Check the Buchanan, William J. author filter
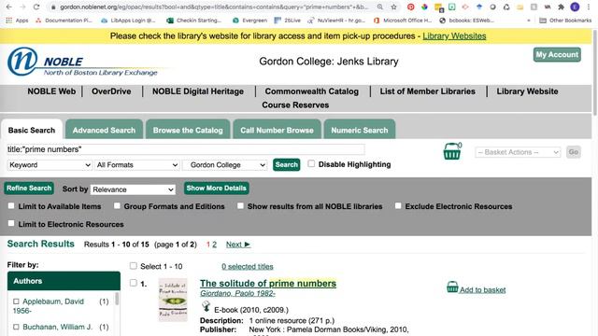Viewport: 598px width, 336px height. tap(16, 327)
